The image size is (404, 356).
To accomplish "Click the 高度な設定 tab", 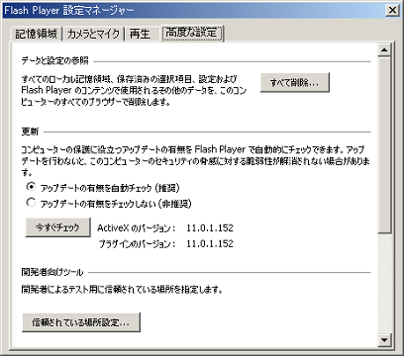I will pos(192,33).
